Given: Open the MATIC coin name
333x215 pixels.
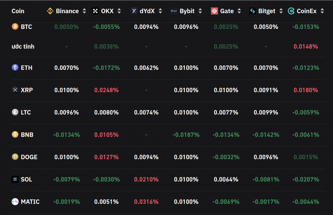Looking at the screenshot, I should click(x=30, y=202).
